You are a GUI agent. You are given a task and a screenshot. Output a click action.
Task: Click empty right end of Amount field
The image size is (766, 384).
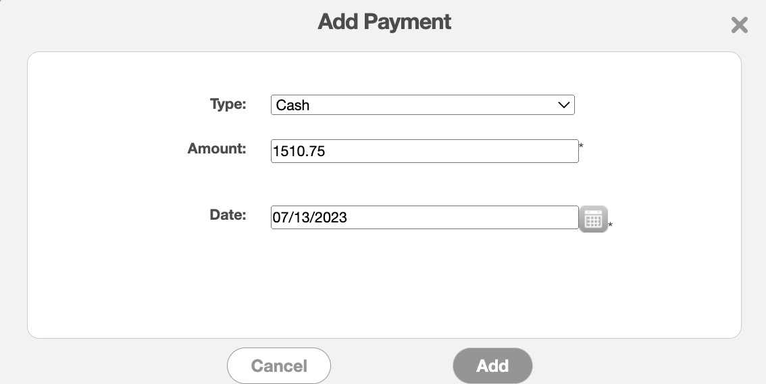point(540,151)
